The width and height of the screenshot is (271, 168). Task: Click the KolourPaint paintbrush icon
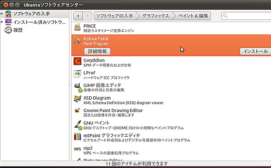(x=77, y=40)
